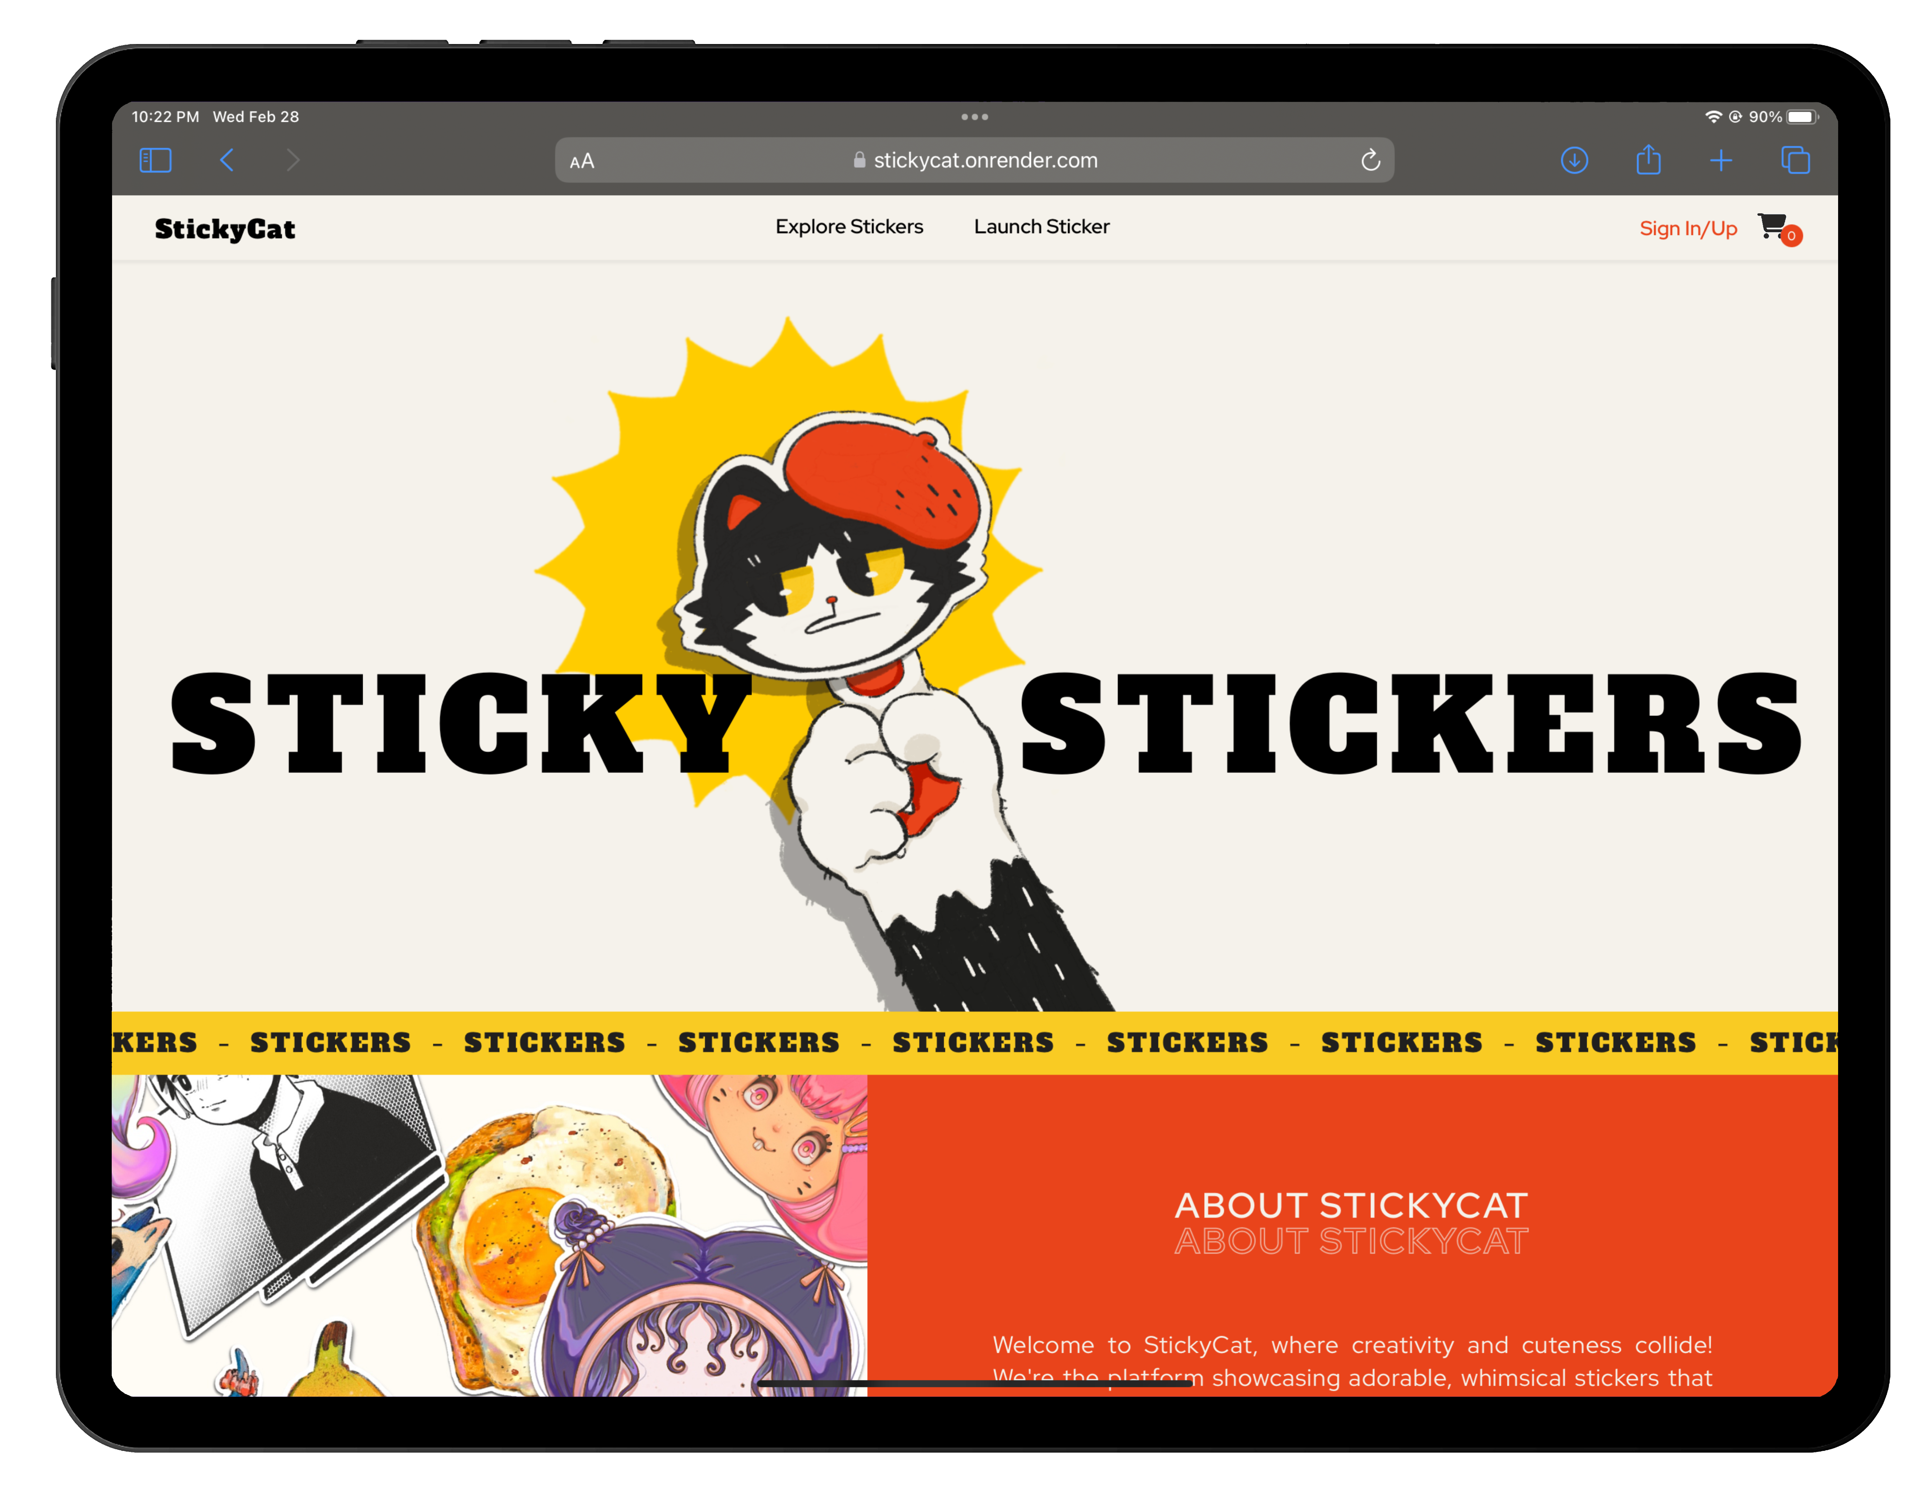Open the Launch Sticker page
Image resolution: width=1917 pixels, height=1489 pixels.
point(1041,227)
